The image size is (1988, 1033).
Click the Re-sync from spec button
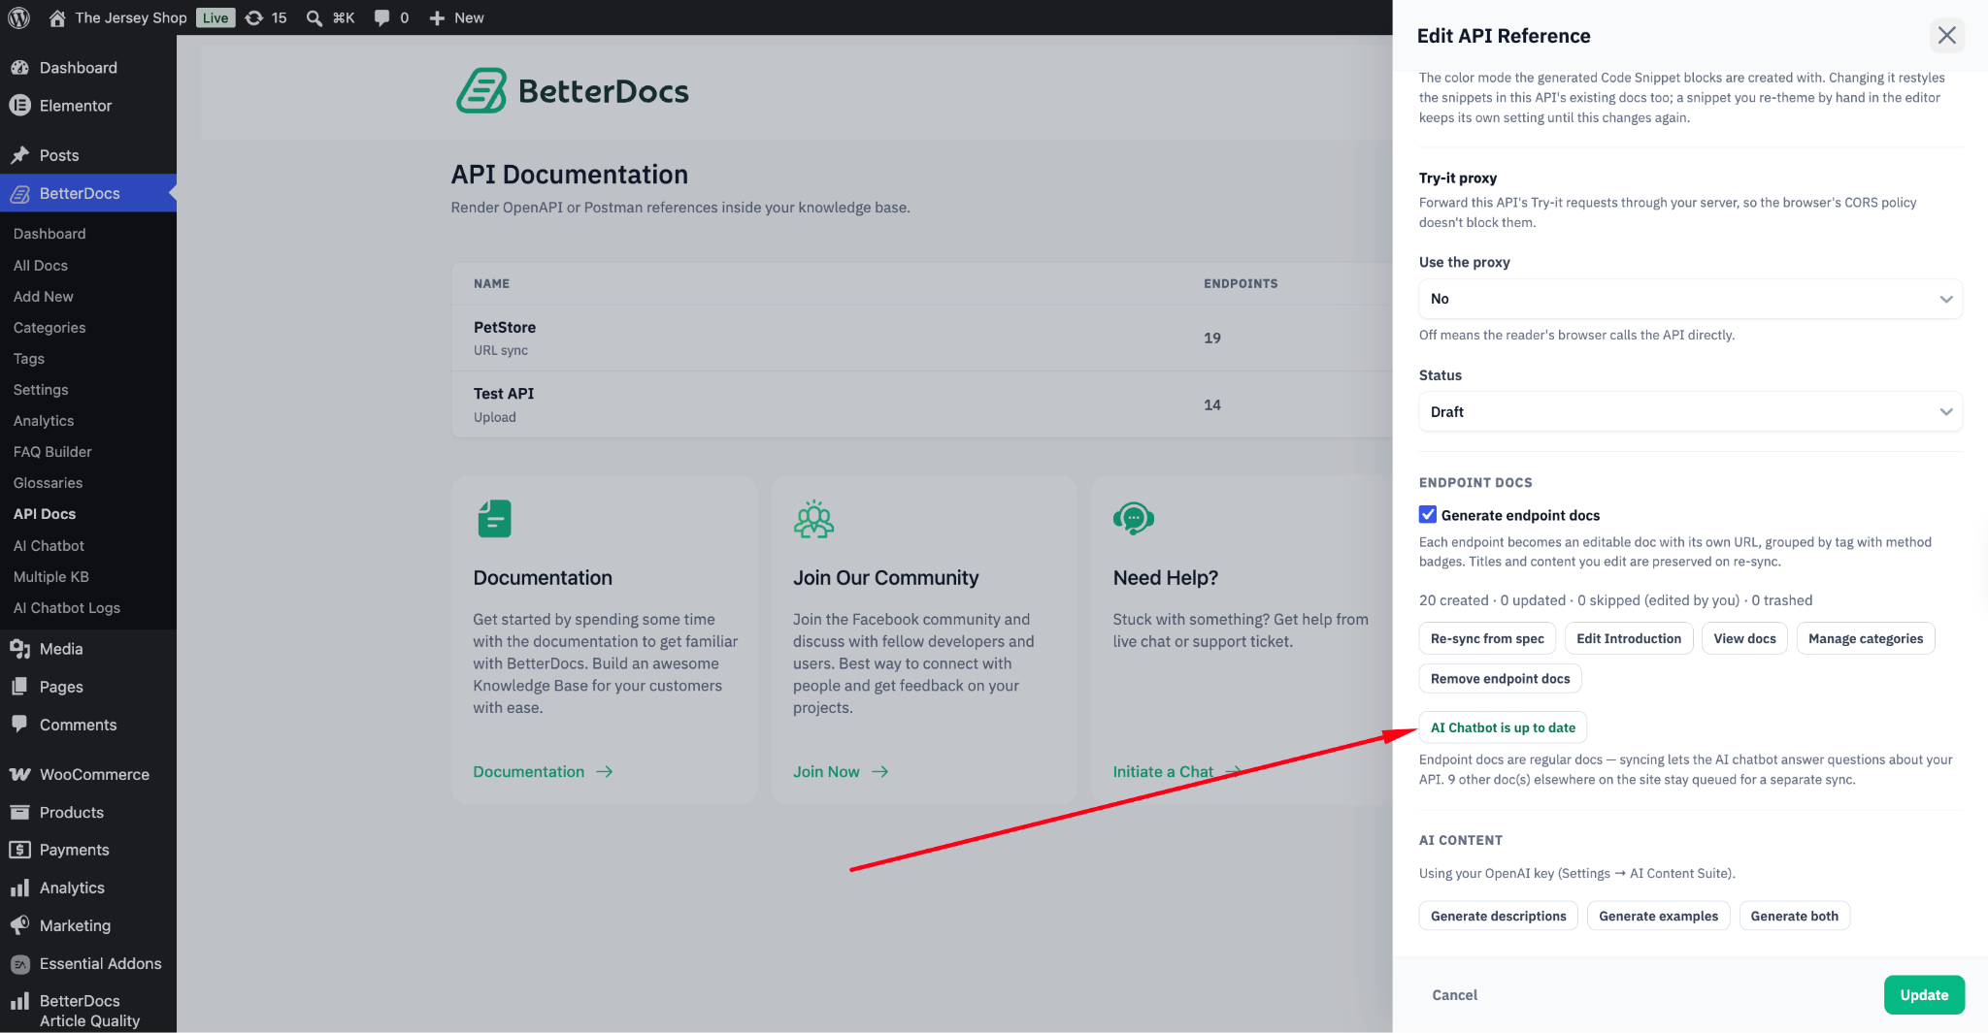coord(1487,638)
